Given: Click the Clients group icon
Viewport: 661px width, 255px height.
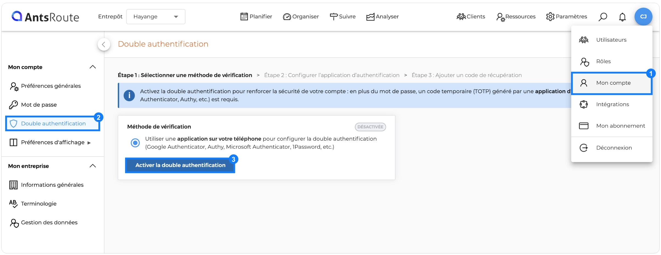Looking at the screenshot, I should point(461,17).
